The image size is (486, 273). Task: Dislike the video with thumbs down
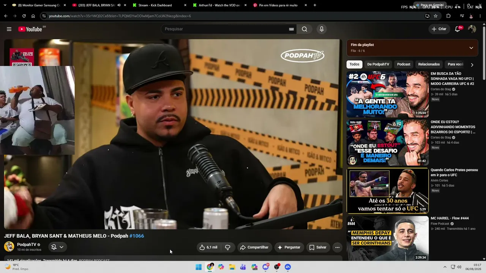[x=228, y=247]
